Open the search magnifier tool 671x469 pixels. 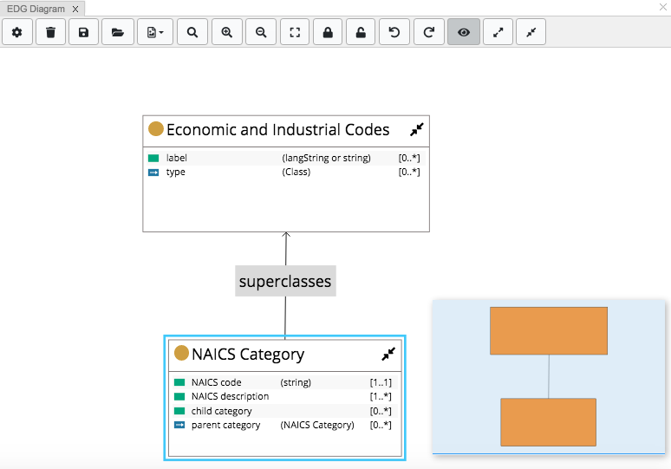pyautogui.click(x=192, y=32)
